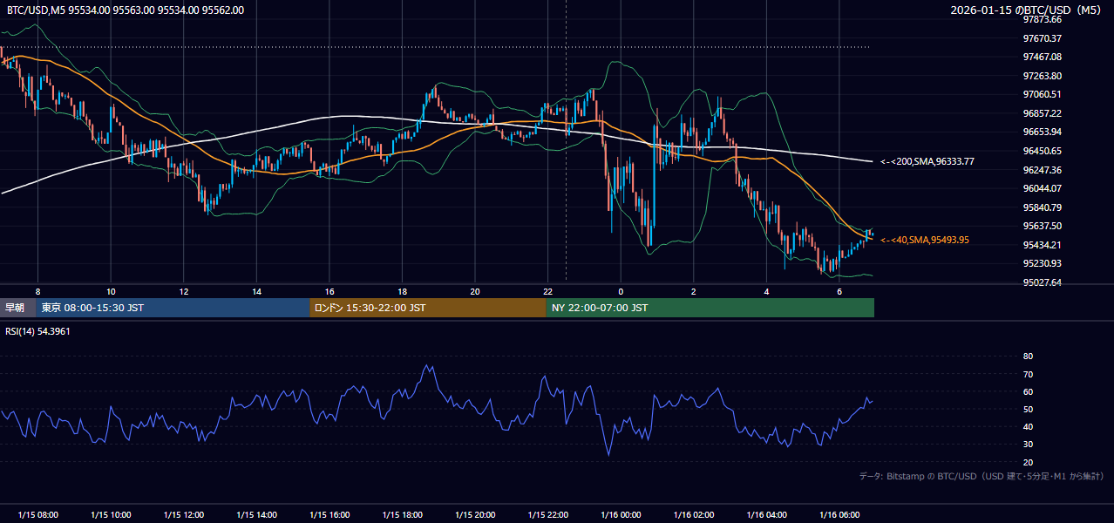Click price axis label 95230.93
The height and width of the screenshot is (523, 1114).
(1042, 263)
